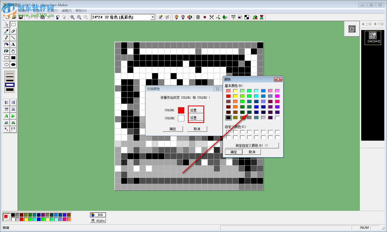The width and height of the screenshot is (387, 232).
Task: Switch to the Alpha channel button
Action: point(98,220)
